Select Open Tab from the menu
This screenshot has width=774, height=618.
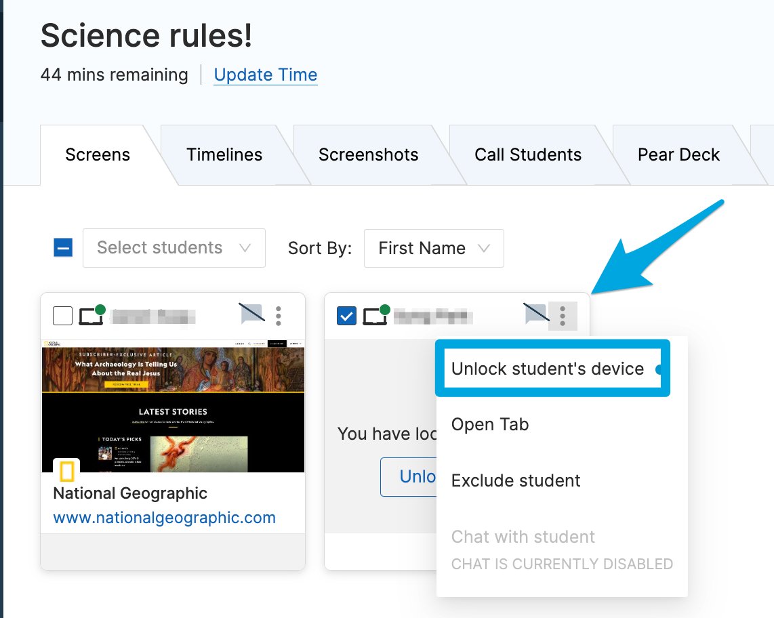(489, 424)
